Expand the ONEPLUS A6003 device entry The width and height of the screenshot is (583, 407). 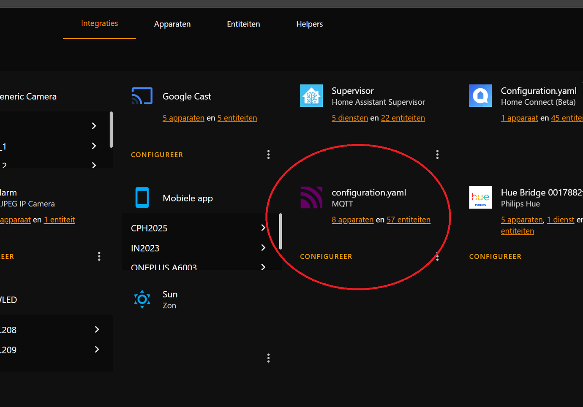[263, 267]
